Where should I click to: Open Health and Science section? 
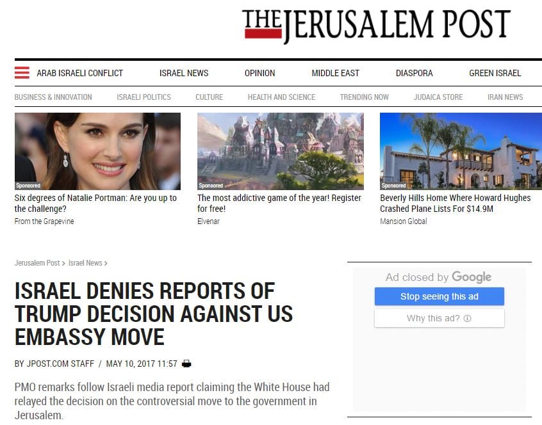tap(281, 97)
